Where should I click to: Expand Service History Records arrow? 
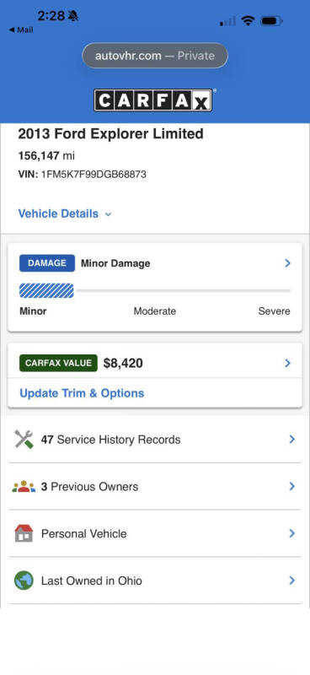click(x=292, y=439)
